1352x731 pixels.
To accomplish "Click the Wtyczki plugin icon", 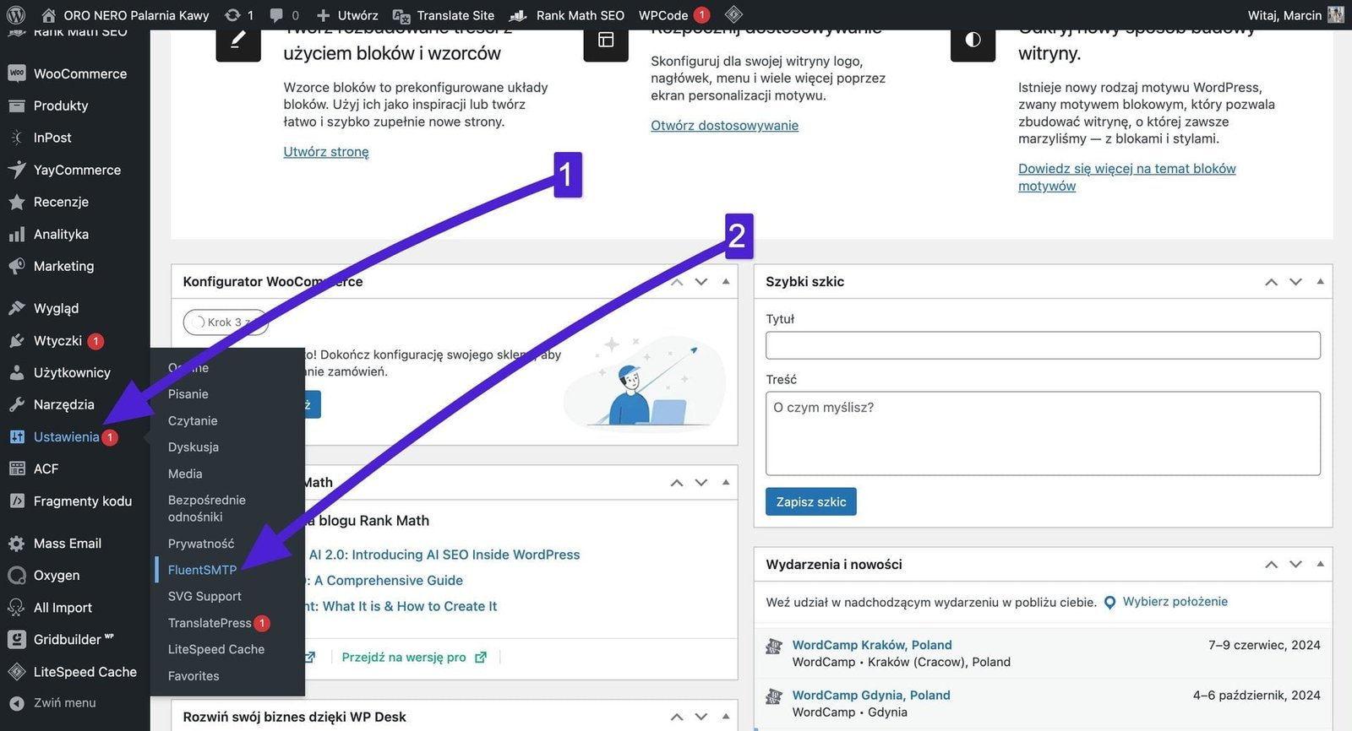I will coord(16,341).
